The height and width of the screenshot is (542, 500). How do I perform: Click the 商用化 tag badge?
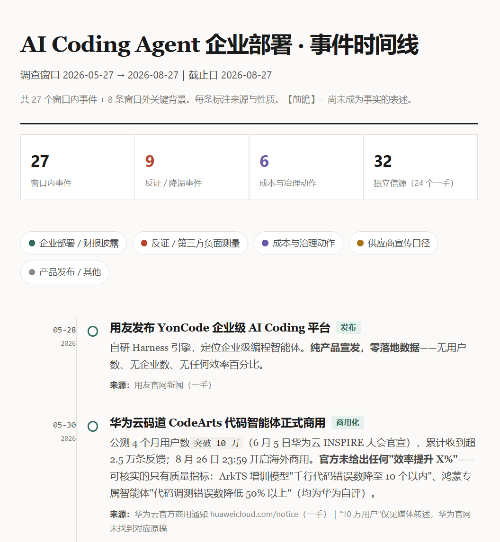coord(348,422)
